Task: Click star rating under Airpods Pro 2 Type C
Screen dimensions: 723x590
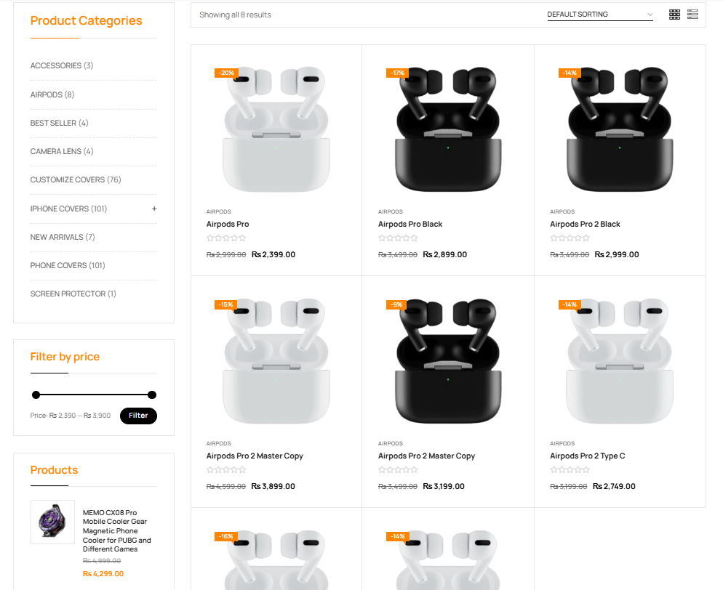Action: pyautogui.click(x=570, y=470)
